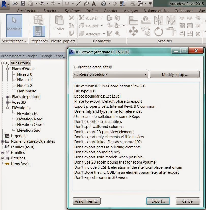Open the Architecture ribbon tab

(27, 11)
